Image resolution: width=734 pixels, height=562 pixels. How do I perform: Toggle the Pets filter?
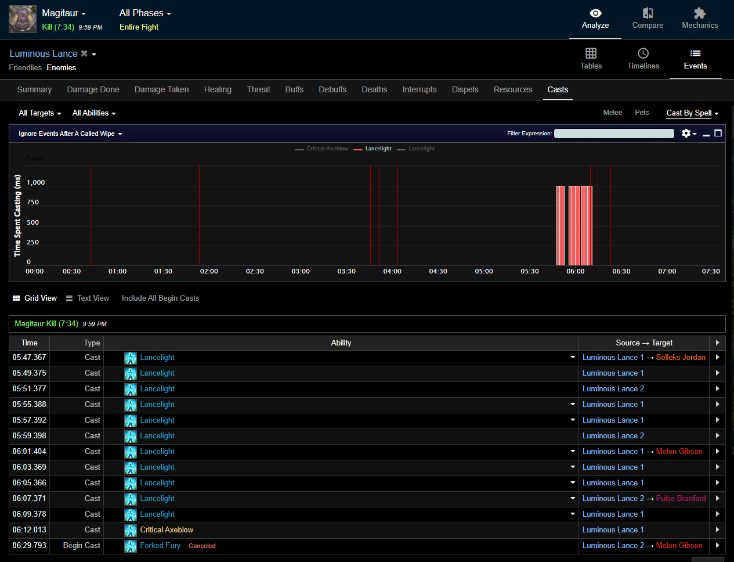tap(642, 113)
